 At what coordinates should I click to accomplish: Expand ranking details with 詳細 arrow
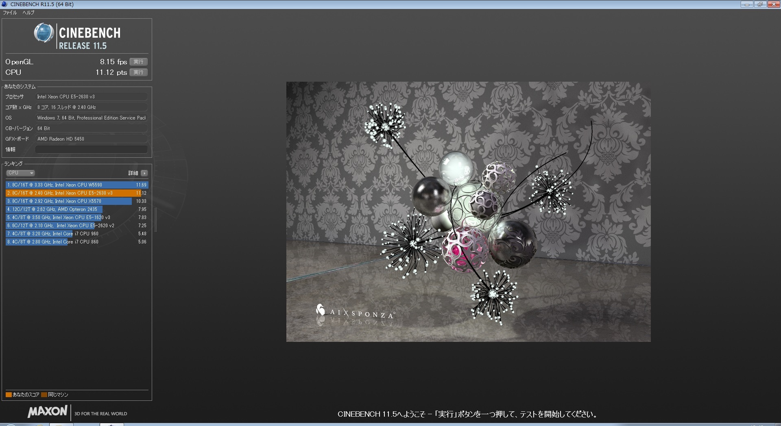144,173
